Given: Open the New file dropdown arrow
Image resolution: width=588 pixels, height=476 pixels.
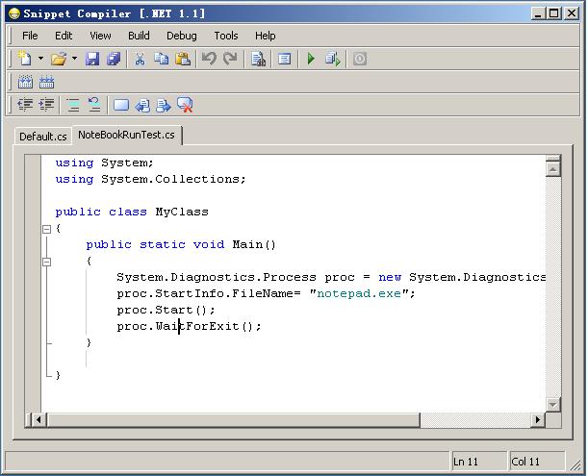Looking at the screenshot, I should pyautogui.click(x=40, y=59).
